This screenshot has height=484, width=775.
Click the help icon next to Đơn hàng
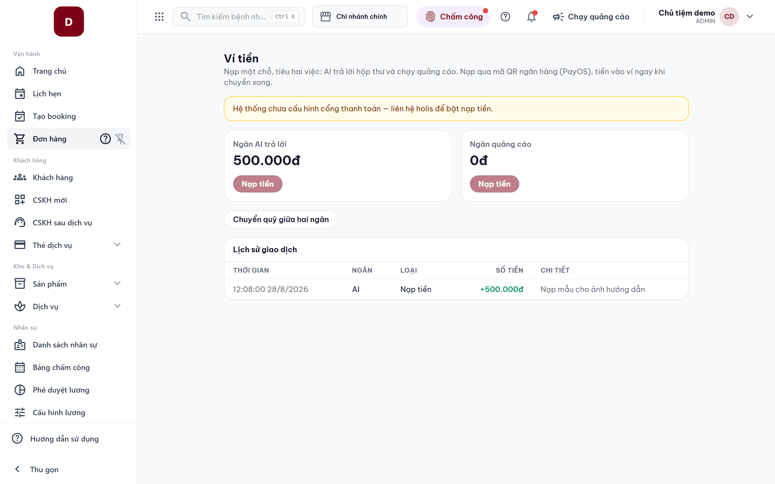tap(105, 139)
